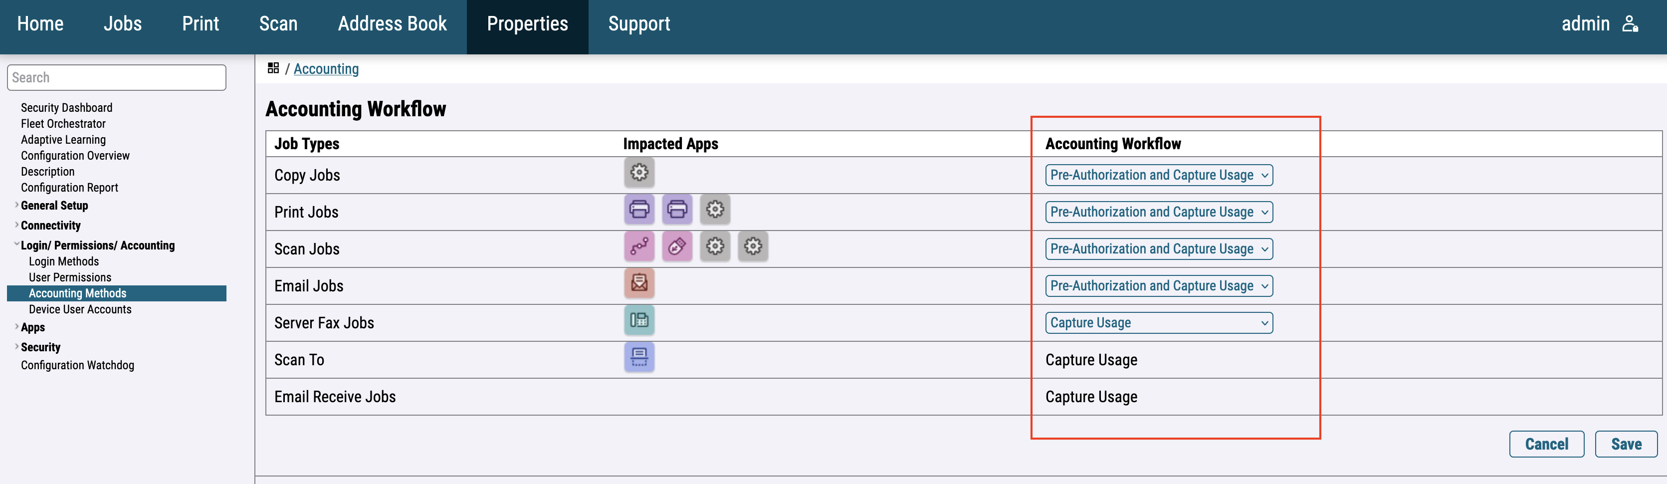Viewport: 1667px width, 484px height.
Task: Click the USB icon in Scan Jobs row
Action: (x=677, y=246)
